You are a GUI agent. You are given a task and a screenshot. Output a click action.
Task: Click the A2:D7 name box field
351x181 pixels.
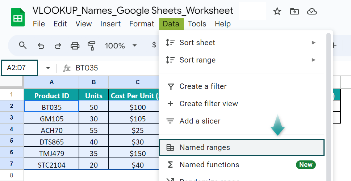click(x=20, y=68)
